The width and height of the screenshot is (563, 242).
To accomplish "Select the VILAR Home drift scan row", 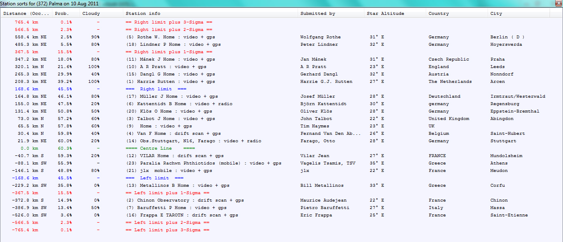I will 275,156.
